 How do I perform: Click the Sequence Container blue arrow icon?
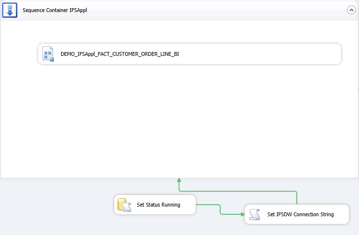click(10, 10)
